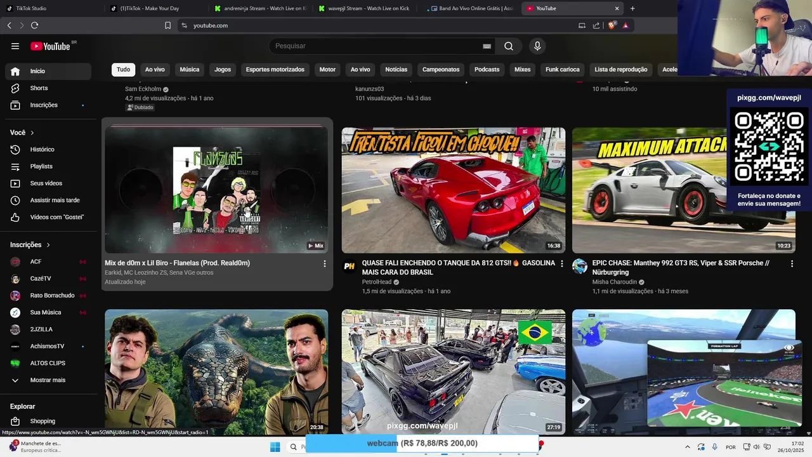Viewport: 812px width, 457px height.
Task: Select the Notícias filter chip
Action: pos(396,70)
